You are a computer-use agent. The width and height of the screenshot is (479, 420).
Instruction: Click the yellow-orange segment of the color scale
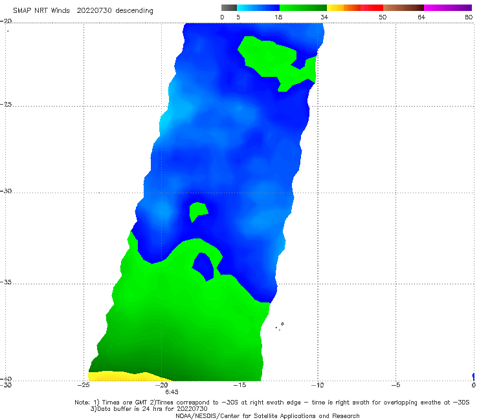(x=343, y=8)
